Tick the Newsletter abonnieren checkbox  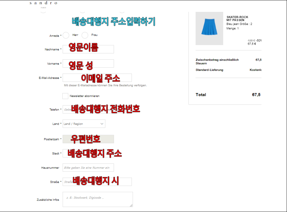[x=65, y=96]
